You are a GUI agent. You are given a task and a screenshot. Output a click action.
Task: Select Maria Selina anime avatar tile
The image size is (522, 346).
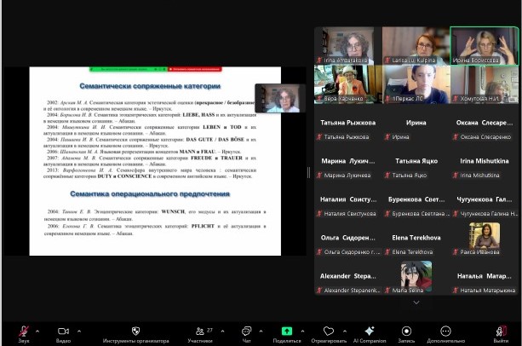click(416, 276)
